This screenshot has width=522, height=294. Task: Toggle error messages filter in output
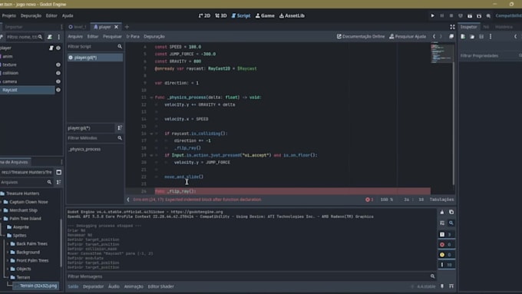click(x=446, y=244)
